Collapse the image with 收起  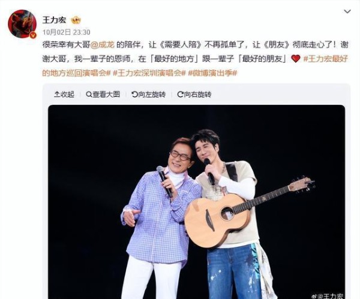(64, 94)
